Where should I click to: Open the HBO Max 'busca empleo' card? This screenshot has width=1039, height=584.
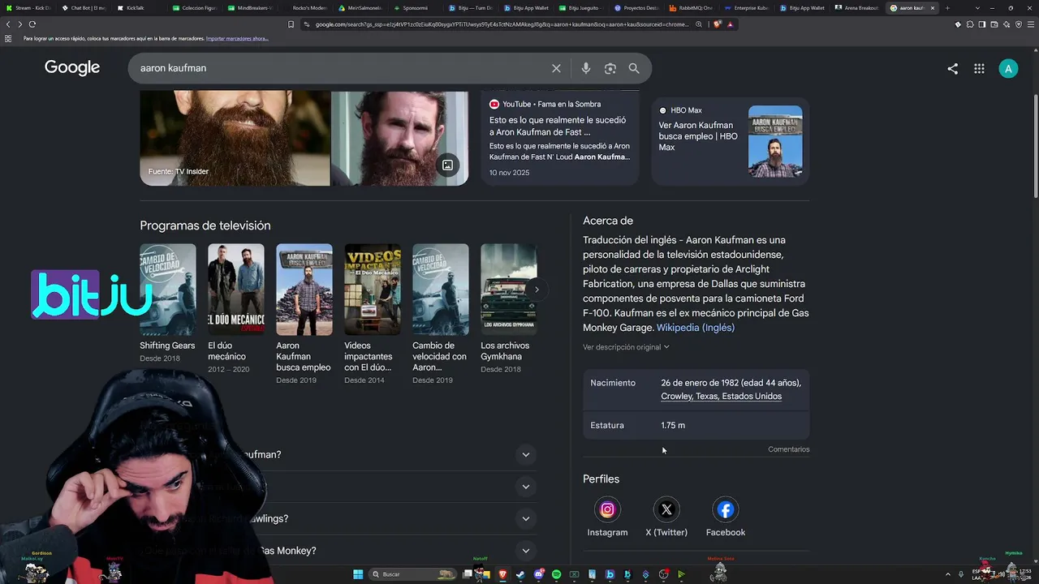(731, 141)
